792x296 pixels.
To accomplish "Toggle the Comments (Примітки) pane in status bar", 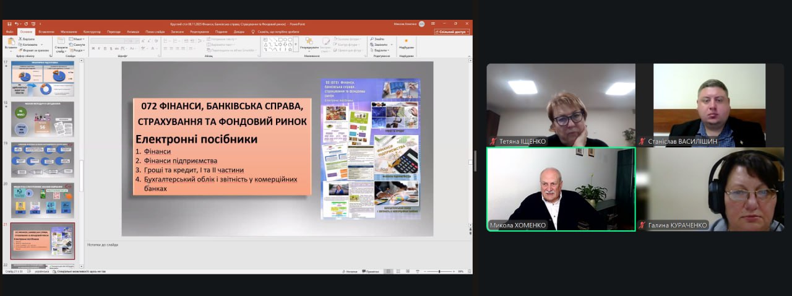I will 371,271.
